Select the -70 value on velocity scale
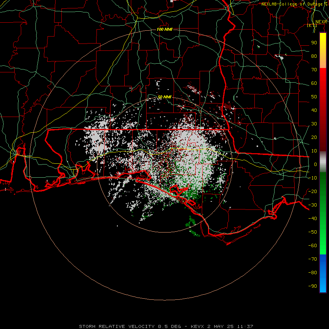This screenshot has width=329, height=329. 313,259
